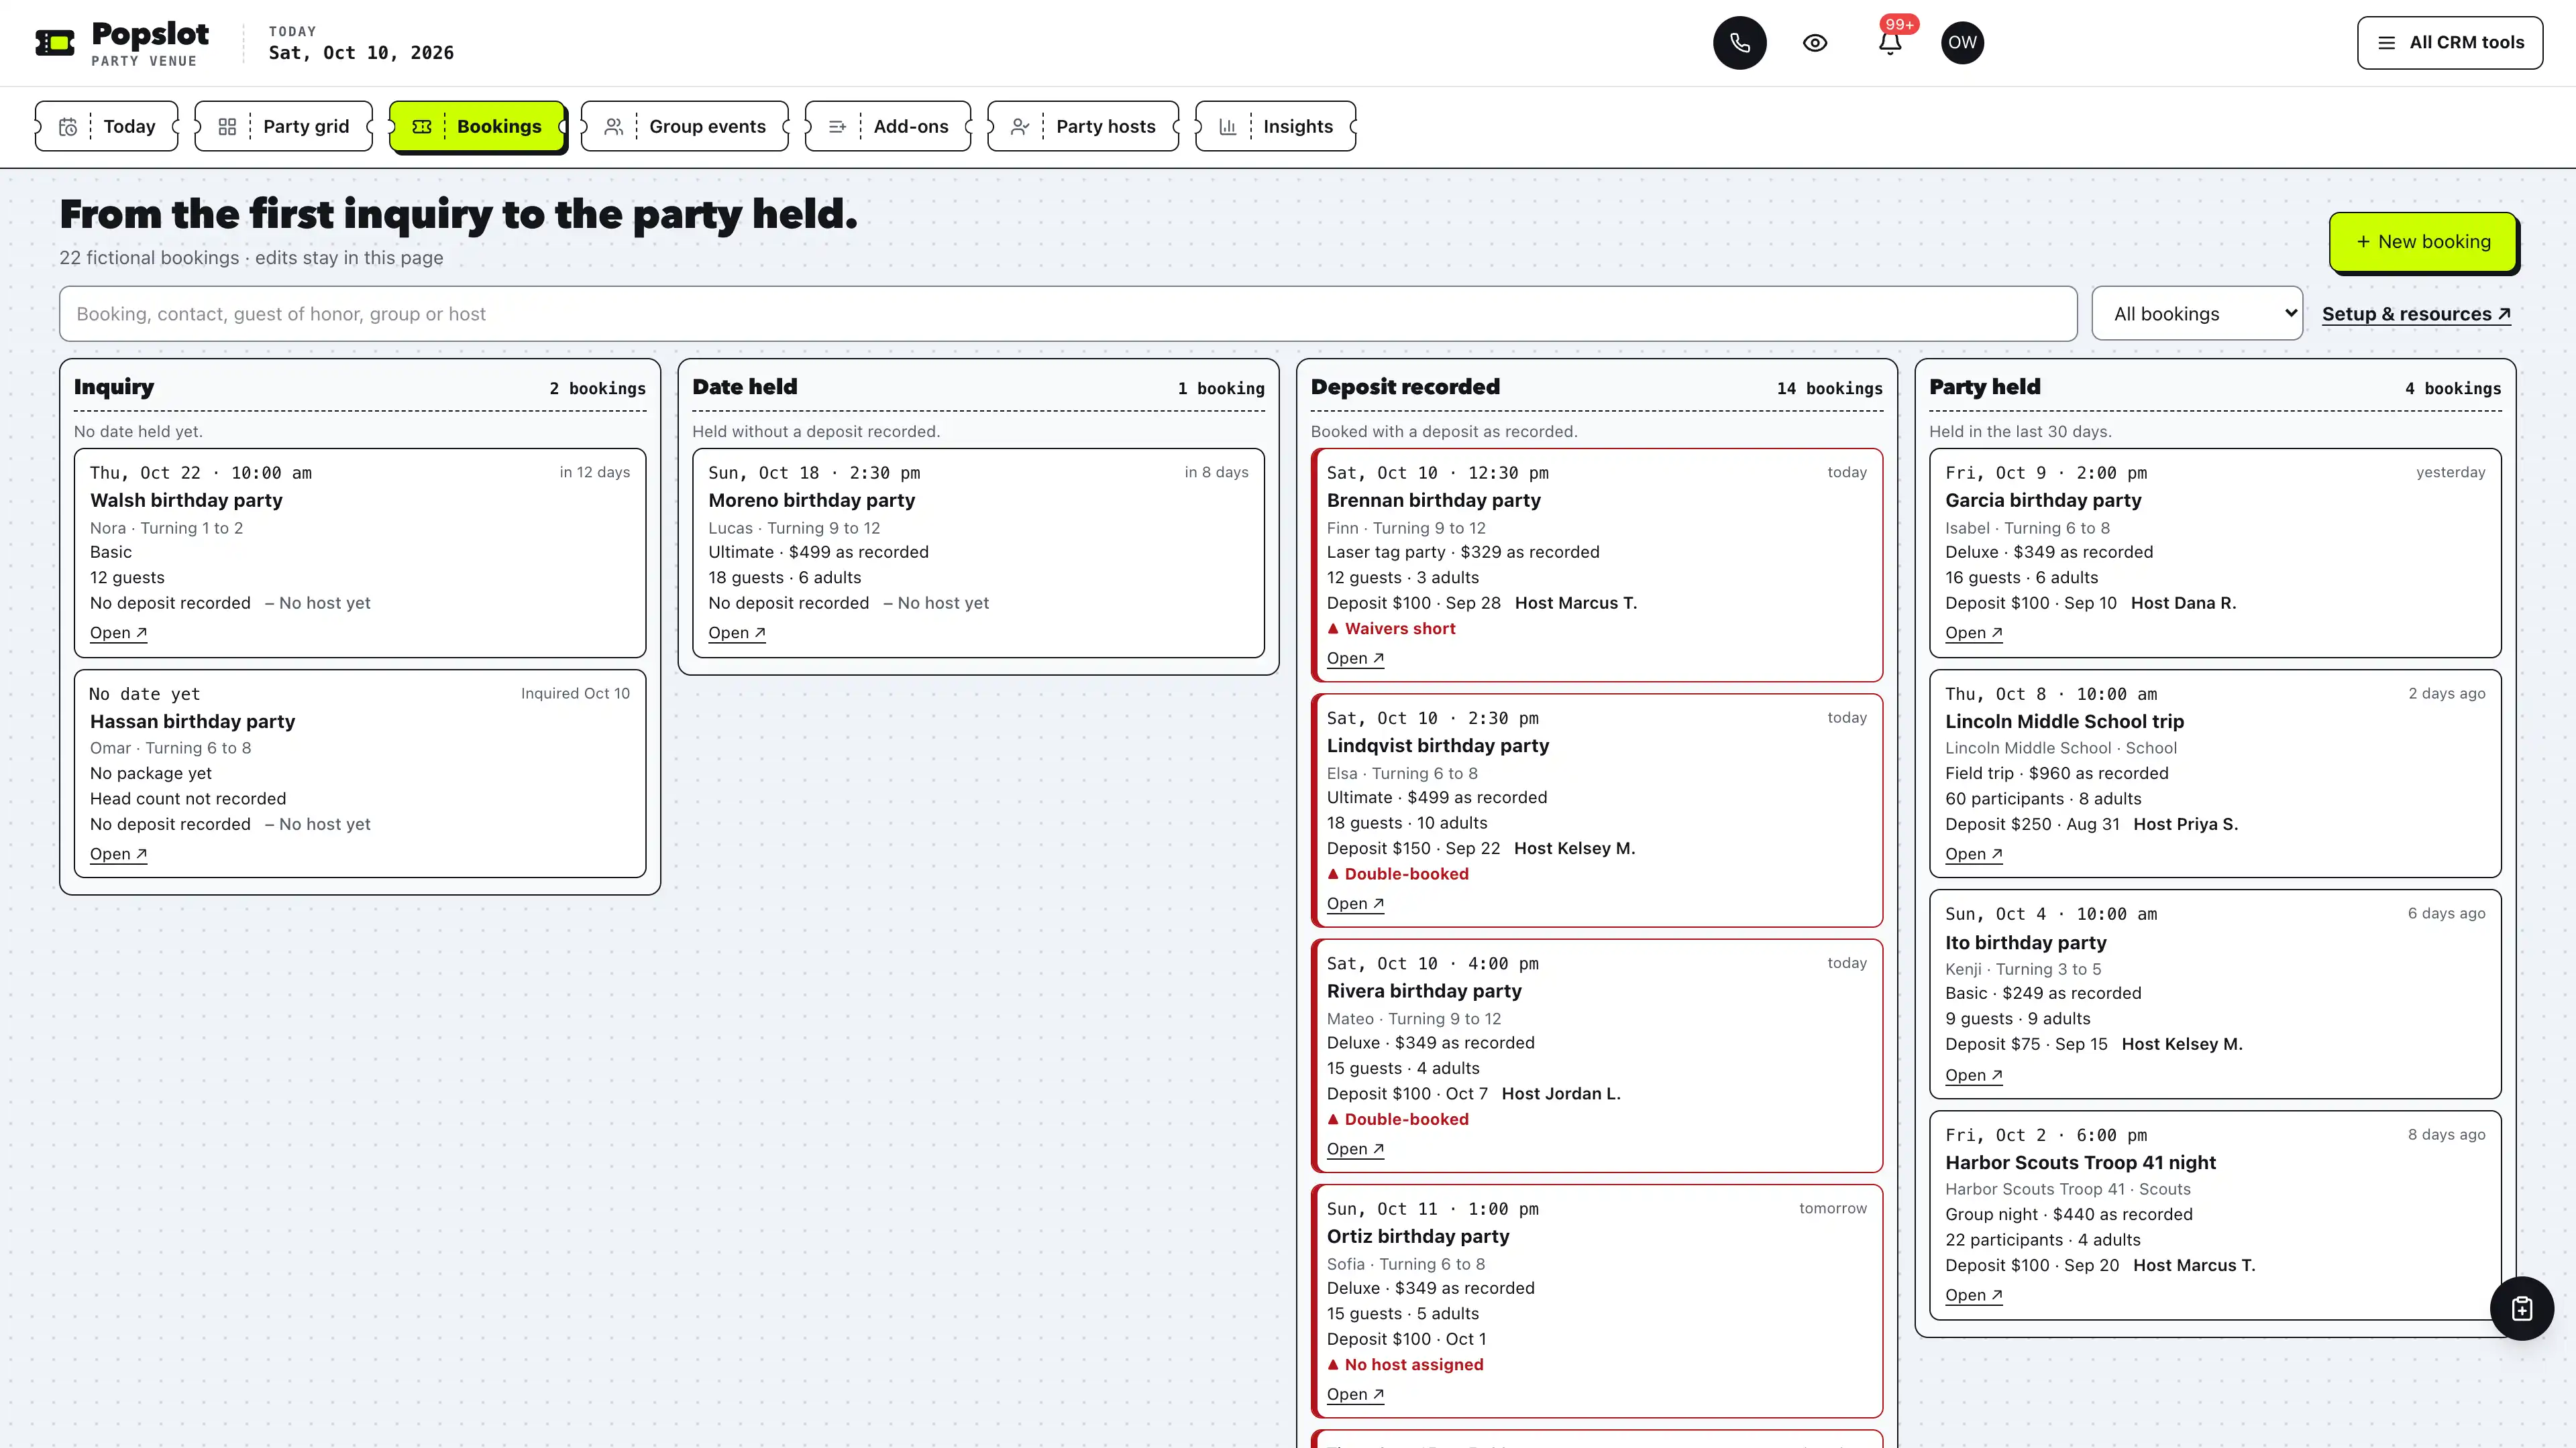Go to the Group events tab
The width and height of the screenshot is (2576, 1448).
click(x=685, y=126)
